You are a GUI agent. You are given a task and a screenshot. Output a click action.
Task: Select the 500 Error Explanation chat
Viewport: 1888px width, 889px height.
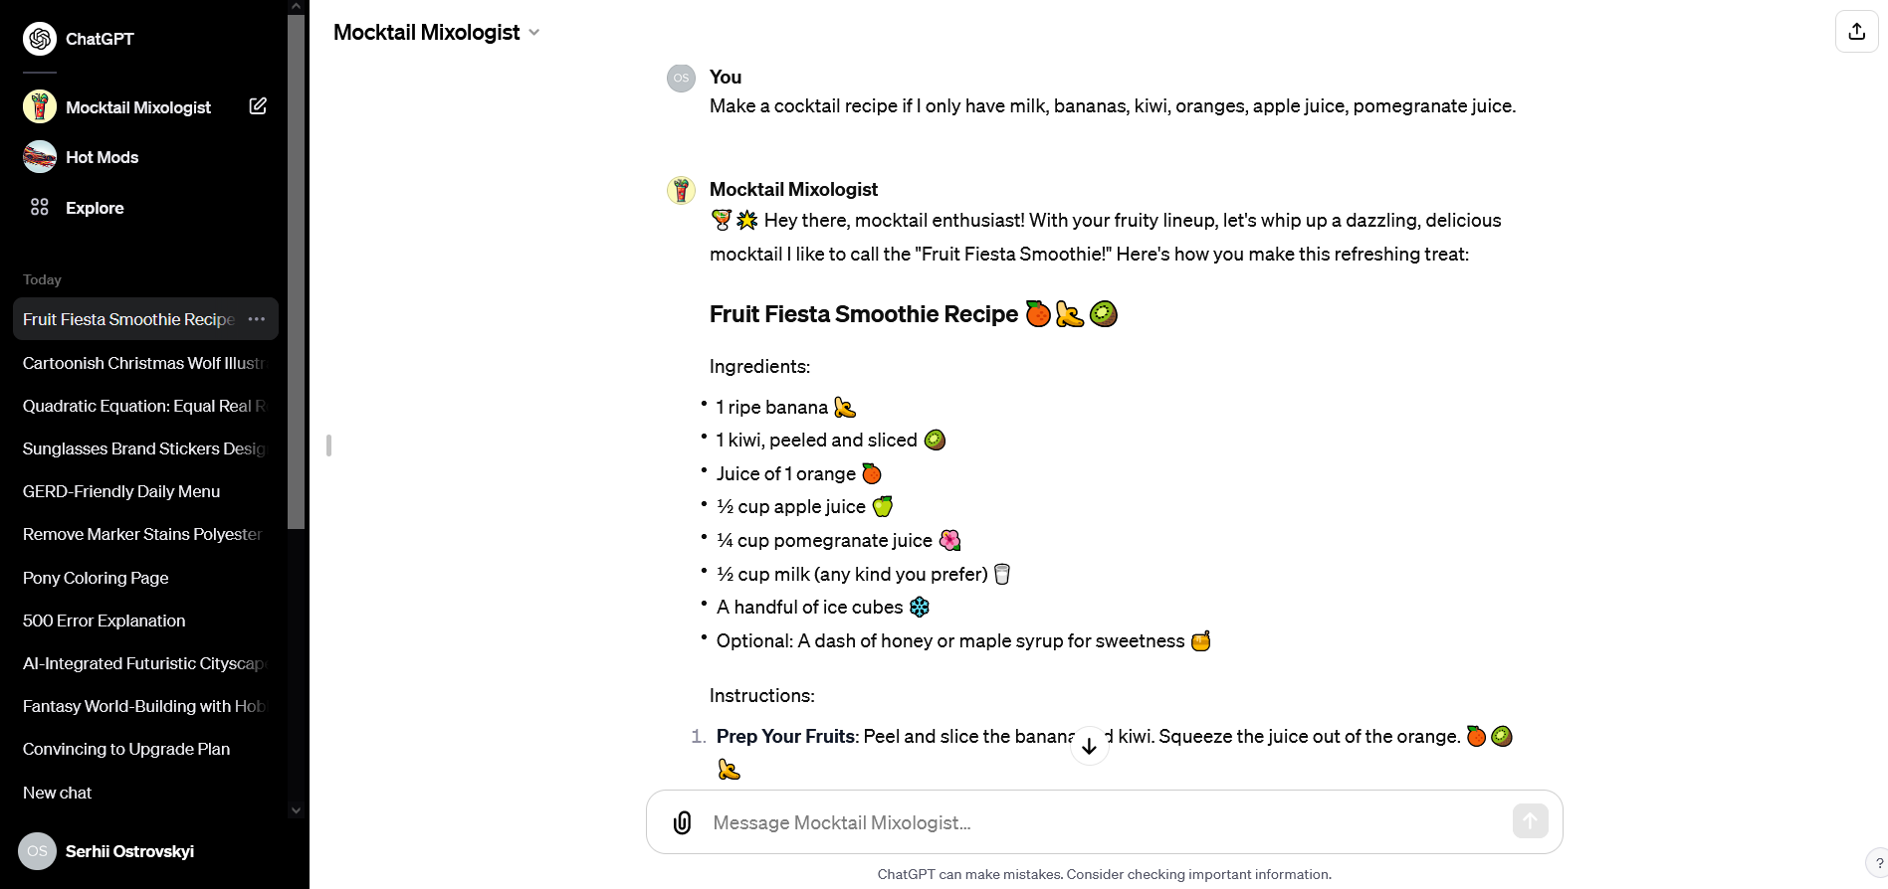tap(105, 621)
